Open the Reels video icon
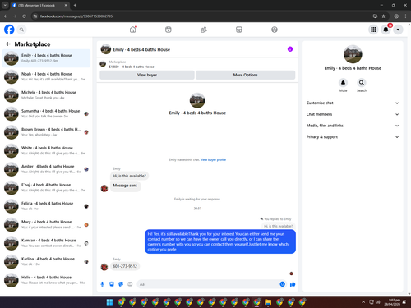The height and width of the screenshot is (308, 411). [x=169, y=30]
